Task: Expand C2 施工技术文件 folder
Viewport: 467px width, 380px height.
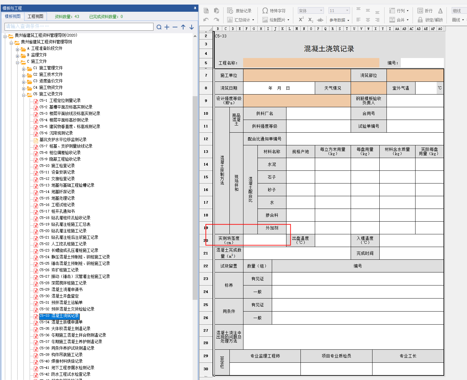Action: (x=24, y=76)
